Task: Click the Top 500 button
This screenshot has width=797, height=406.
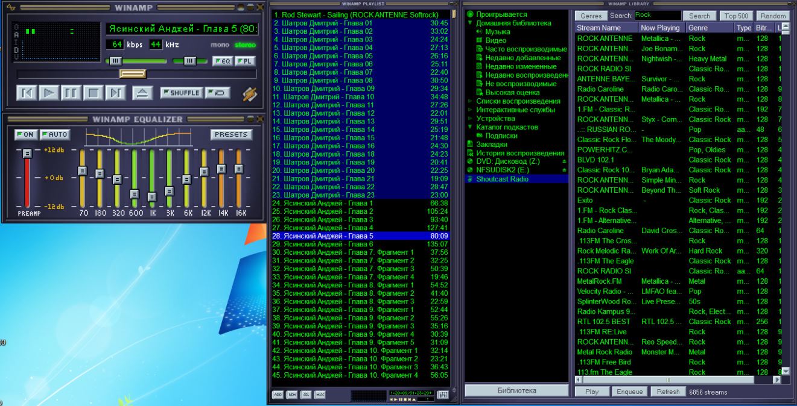Action: (736, 16)
